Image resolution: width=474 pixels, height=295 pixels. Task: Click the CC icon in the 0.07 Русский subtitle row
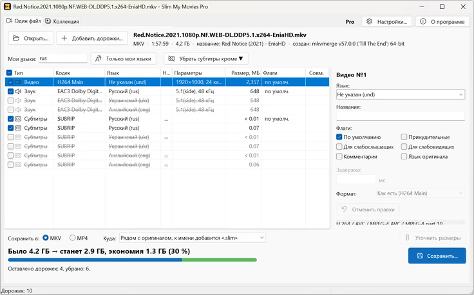click(x=18, y=128)
